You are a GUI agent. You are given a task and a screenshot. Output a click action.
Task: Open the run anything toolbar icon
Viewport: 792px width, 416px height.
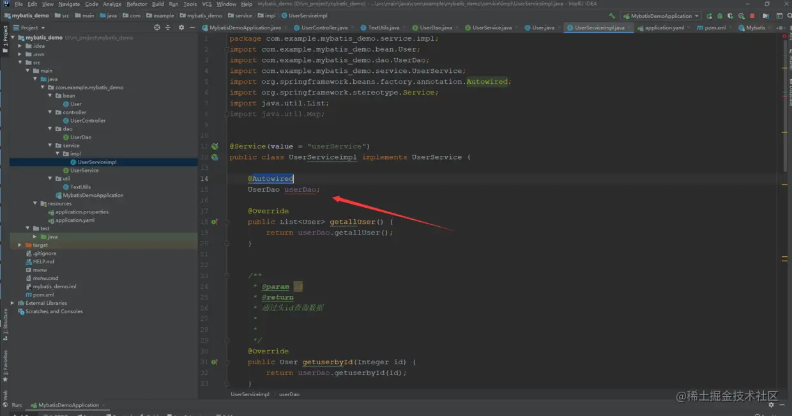(x=779, y=16)
